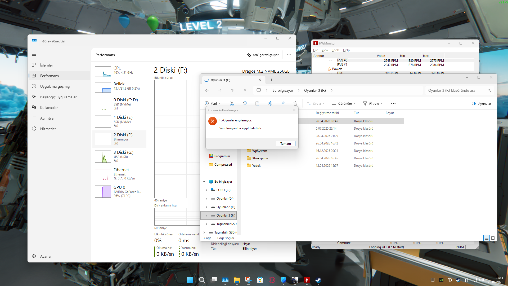This screenshot has width=508, height=286.
Task: Open Kullanıcılar in Task Manager
Action: 59,107
